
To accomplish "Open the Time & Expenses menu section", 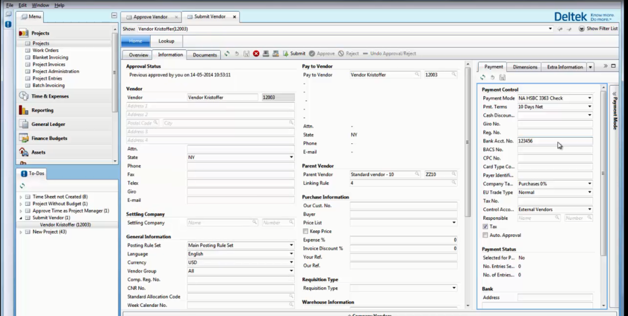I will (x=50, y=96).
